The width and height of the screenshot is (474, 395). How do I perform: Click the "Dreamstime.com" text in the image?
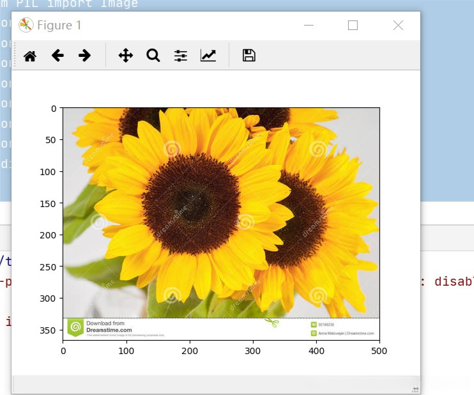click(x=109, y=330)
